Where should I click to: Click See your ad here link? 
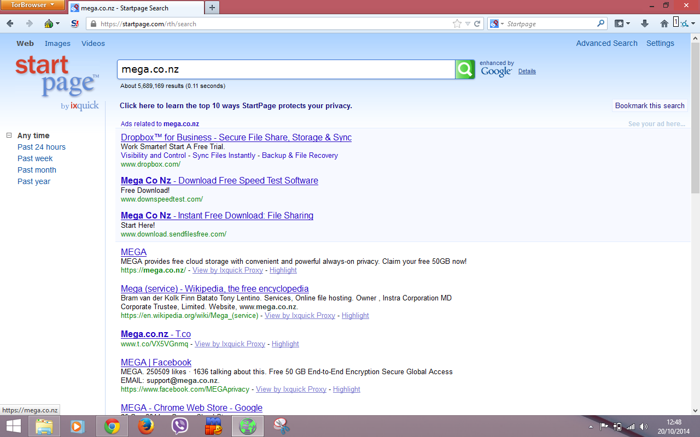[657, 124]
